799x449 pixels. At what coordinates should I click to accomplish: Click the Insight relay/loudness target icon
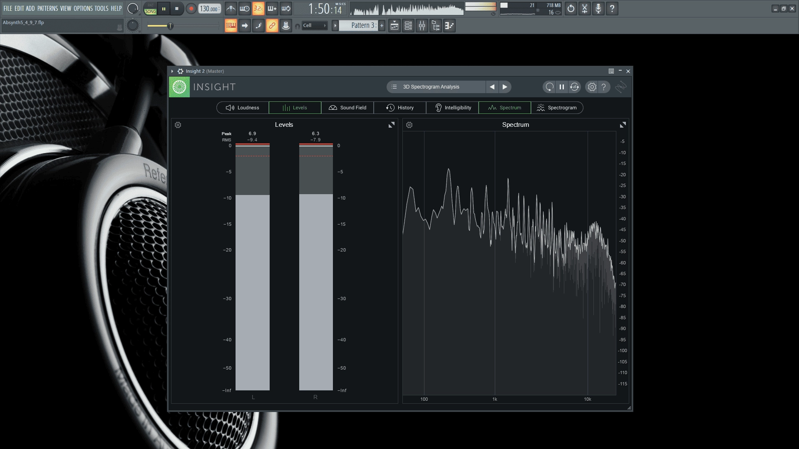click(575, 87)
